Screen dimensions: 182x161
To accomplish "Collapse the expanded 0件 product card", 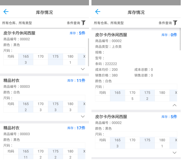I will coord(175,105).
